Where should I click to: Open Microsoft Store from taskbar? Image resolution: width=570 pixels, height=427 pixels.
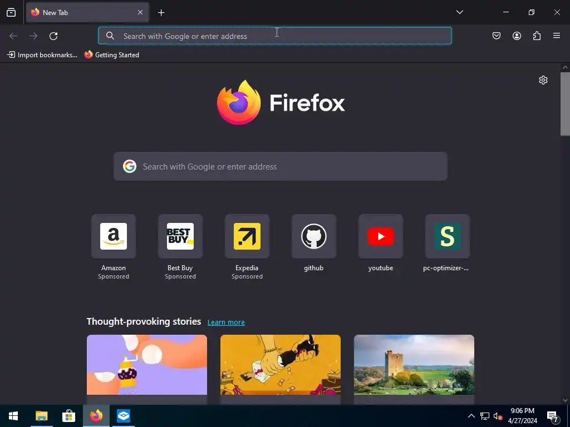coord(68,416)
